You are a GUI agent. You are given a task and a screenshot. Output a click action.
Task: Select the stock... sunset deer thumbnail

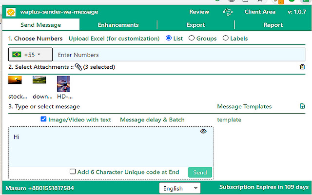(15, 80)
